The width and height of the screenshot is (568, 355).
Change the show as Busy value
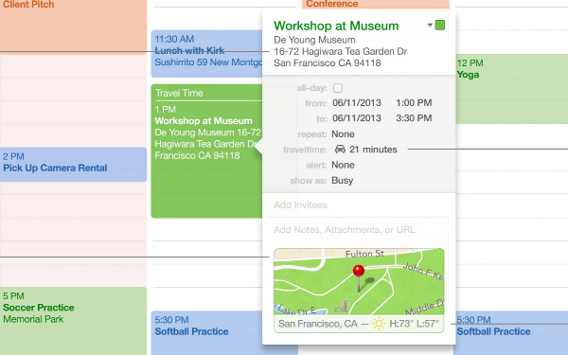click(343, 181)
